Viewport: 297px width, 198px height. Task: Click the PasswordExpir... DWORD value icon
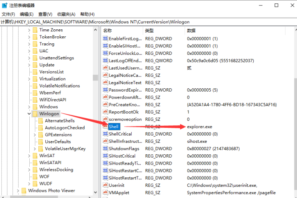(x=105, y=90)
